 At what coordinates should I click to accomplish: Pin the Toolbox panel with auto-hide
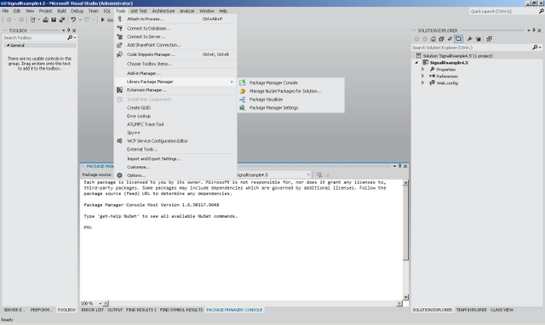tap(68, 31)
